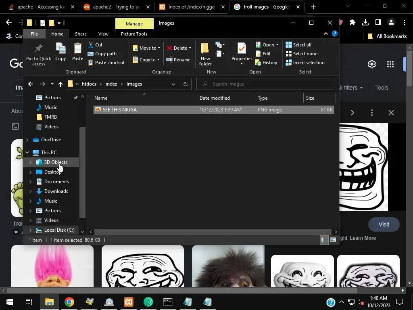Open All Bookmarks folder in Chrome
Screen dimensions: 413x310
pos(388,36)
